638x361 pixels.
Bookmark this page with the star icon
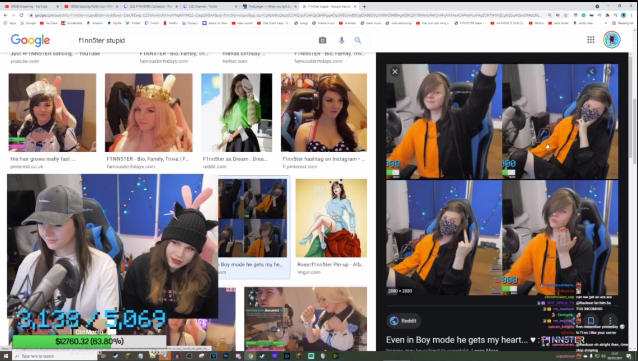click(565, 15)
